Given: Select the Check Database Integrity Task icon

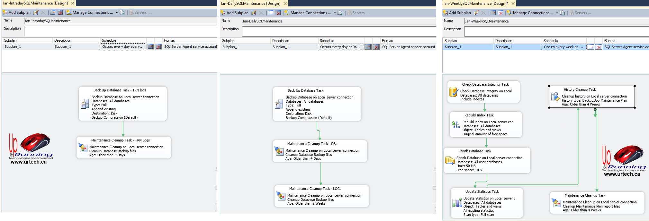Looking at the screenshot, I should click(x=453, y=92).
